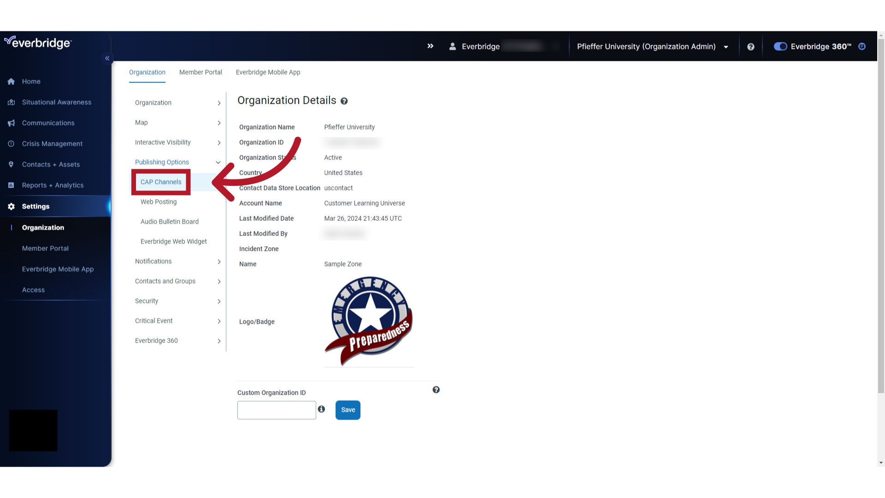Click the Help question mark icon
This screenshot has height=498, width=885.
751,47
